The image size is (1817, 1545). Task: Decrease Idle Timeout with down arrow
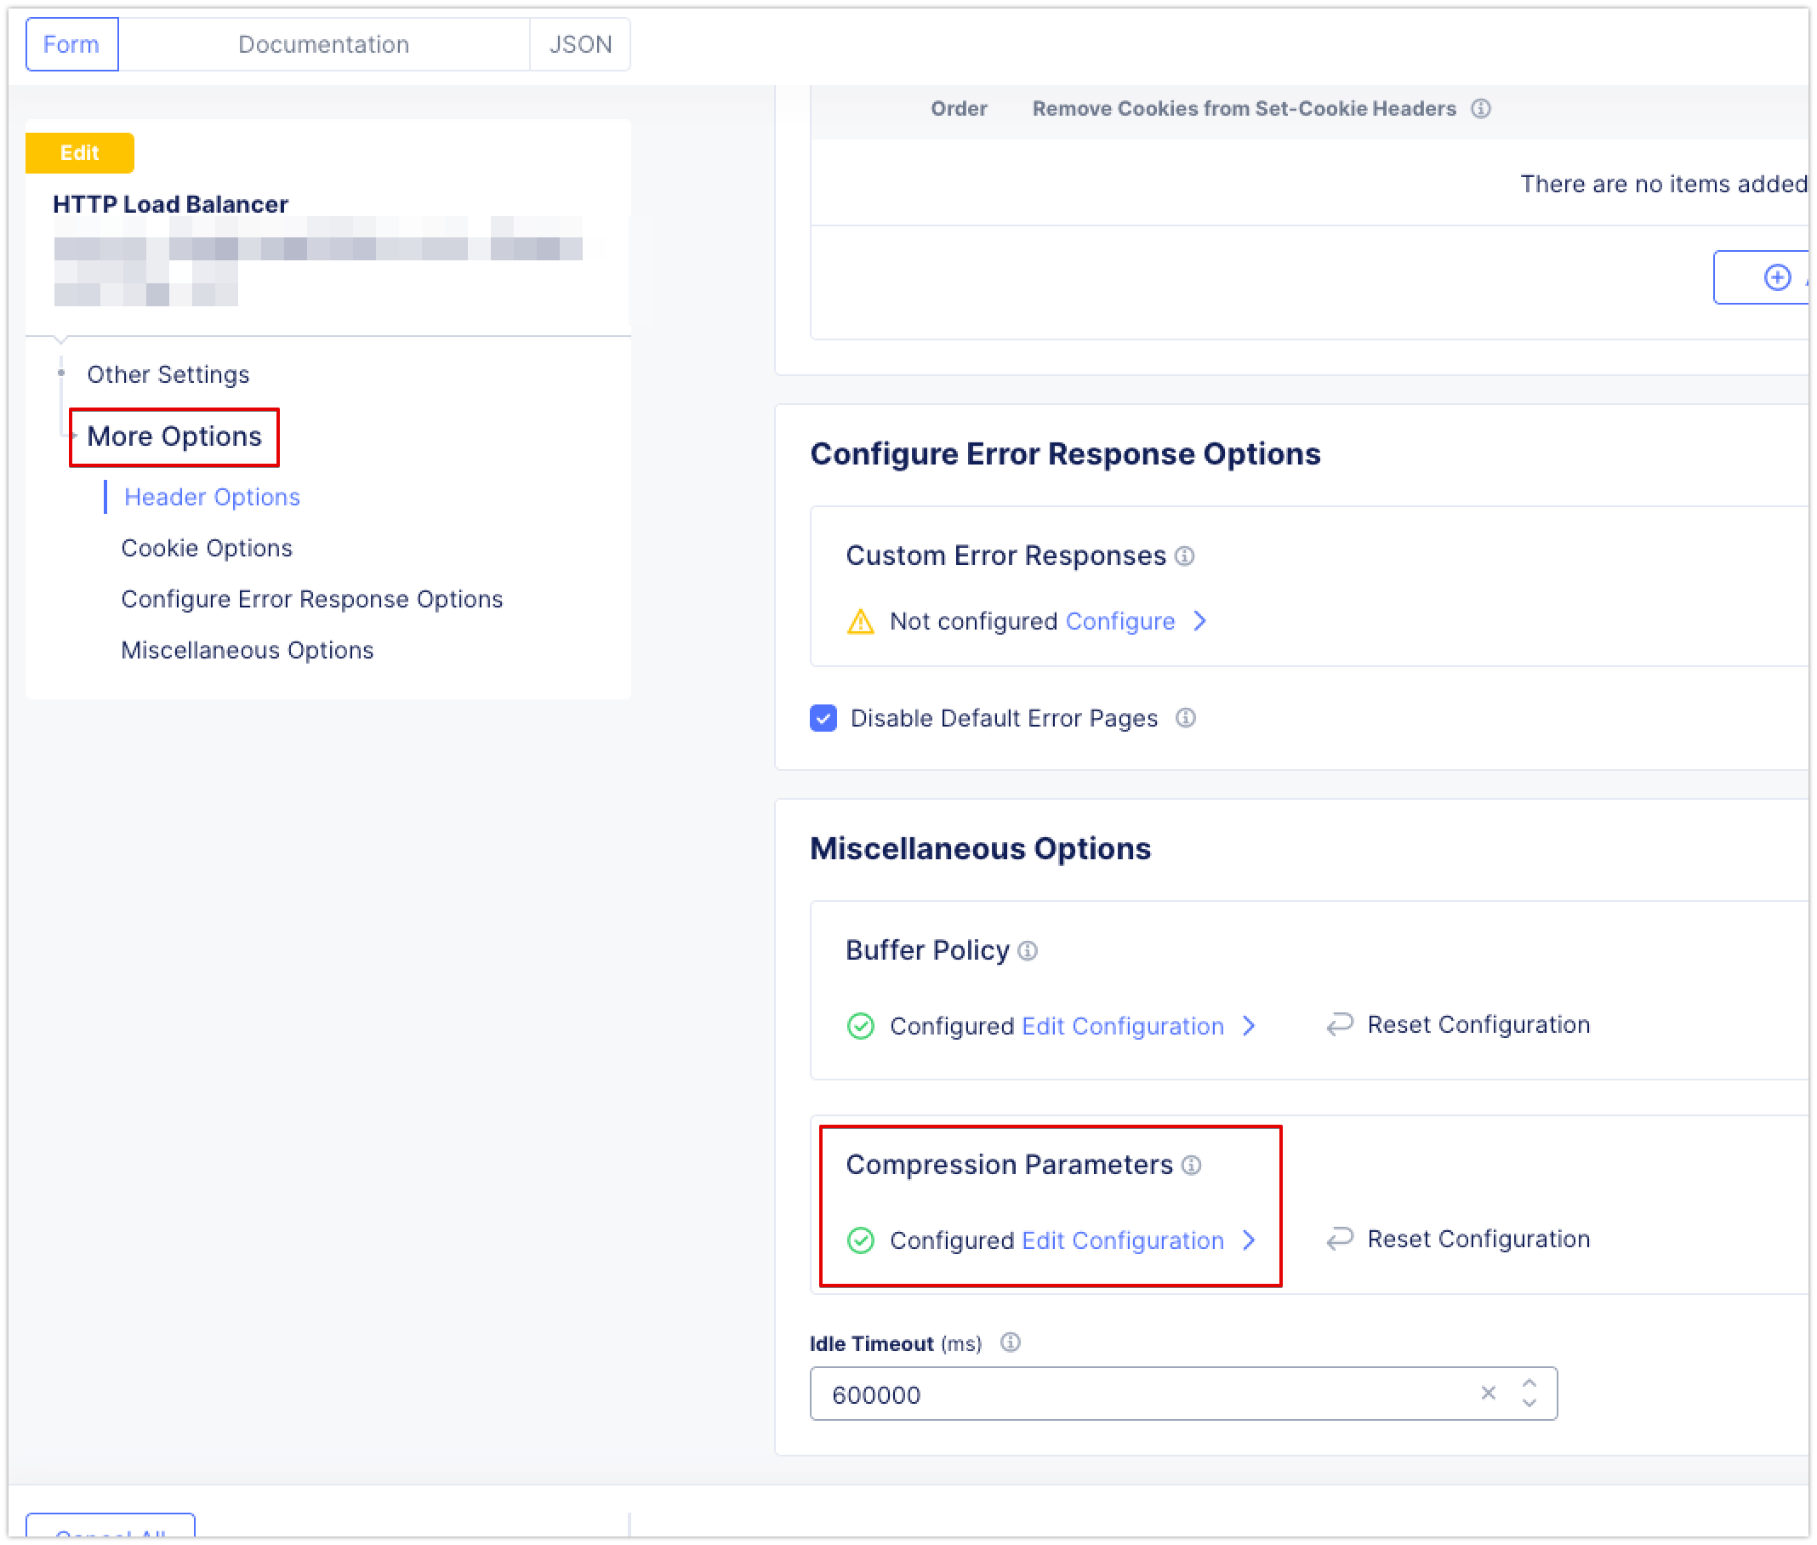(1529, 1404)
